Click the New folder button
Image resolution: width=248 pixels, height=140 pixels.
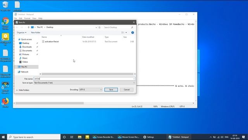36,33
